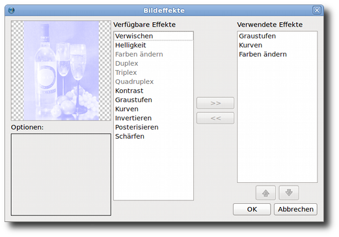
Task: Select Schärfen in available effects
Action: pyautogui.click(x=154, y=136)
